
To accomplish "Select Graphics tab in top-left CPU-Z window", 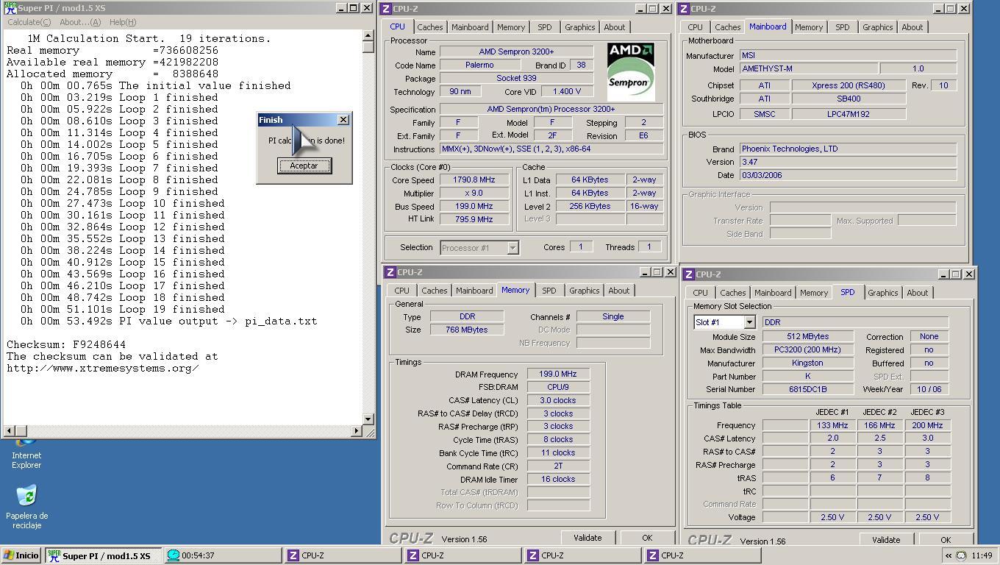I will (x=579, y=27).
